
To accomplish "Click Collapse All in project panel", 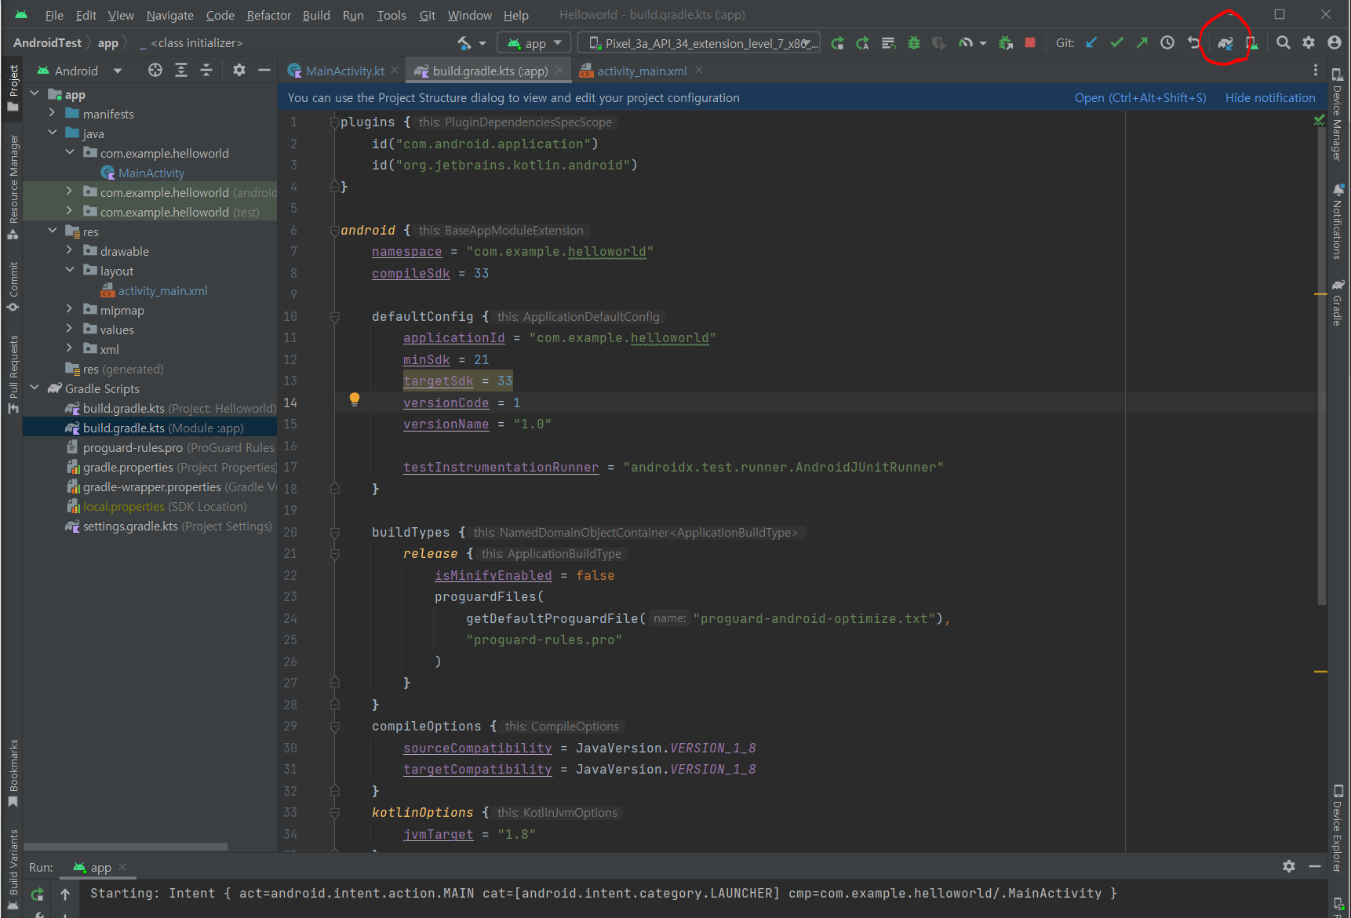I will [x=206, y=71].
